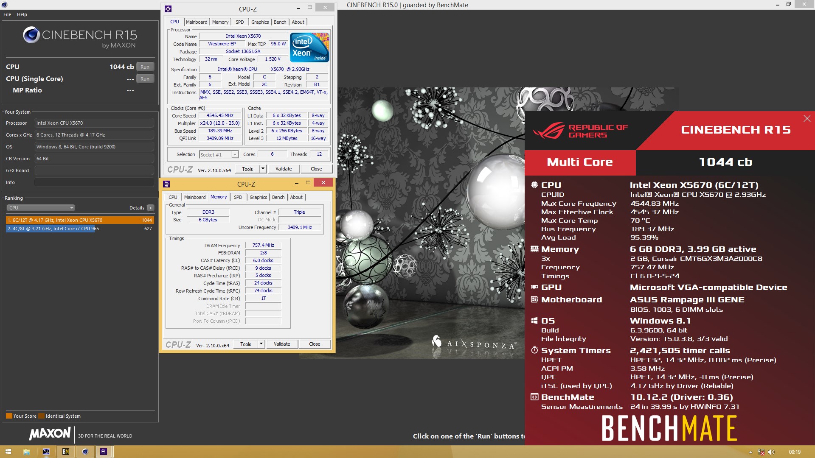Click the speaker volume tray icon

pos(771,452)
